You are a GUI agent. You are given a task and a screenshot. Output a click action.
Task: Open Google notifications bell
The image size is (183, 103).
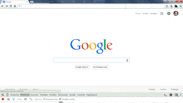click(x=169, y=13)
